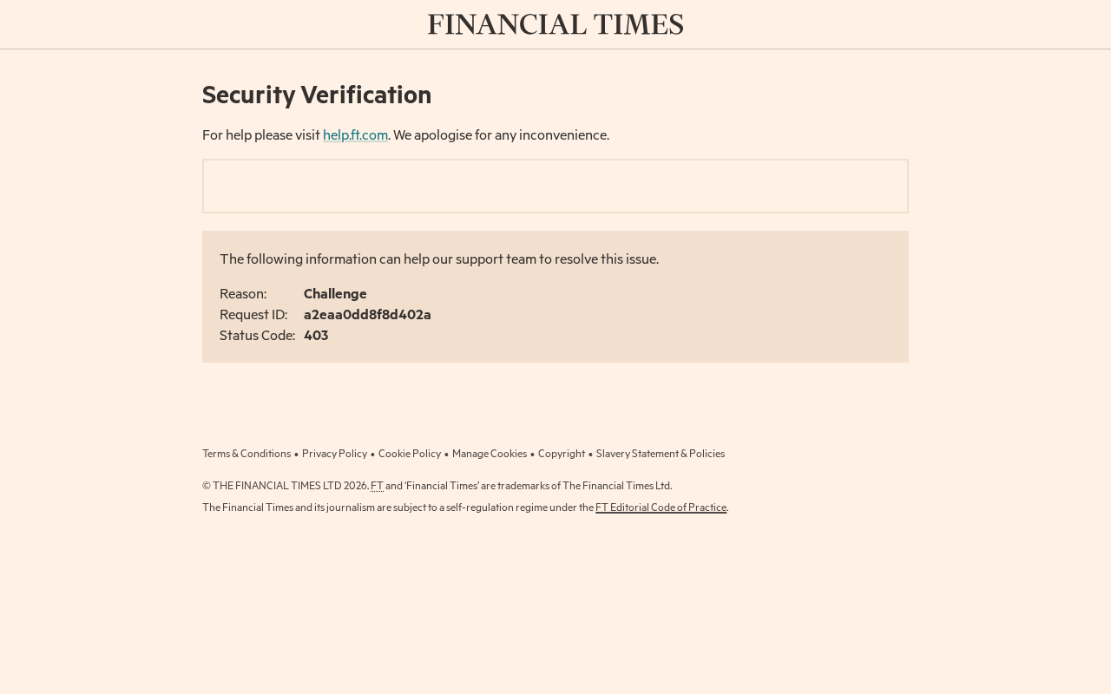1111x694 pixels.
Task: Open FT Editorial Code of Practice link
Action: [x=661, y=507]
